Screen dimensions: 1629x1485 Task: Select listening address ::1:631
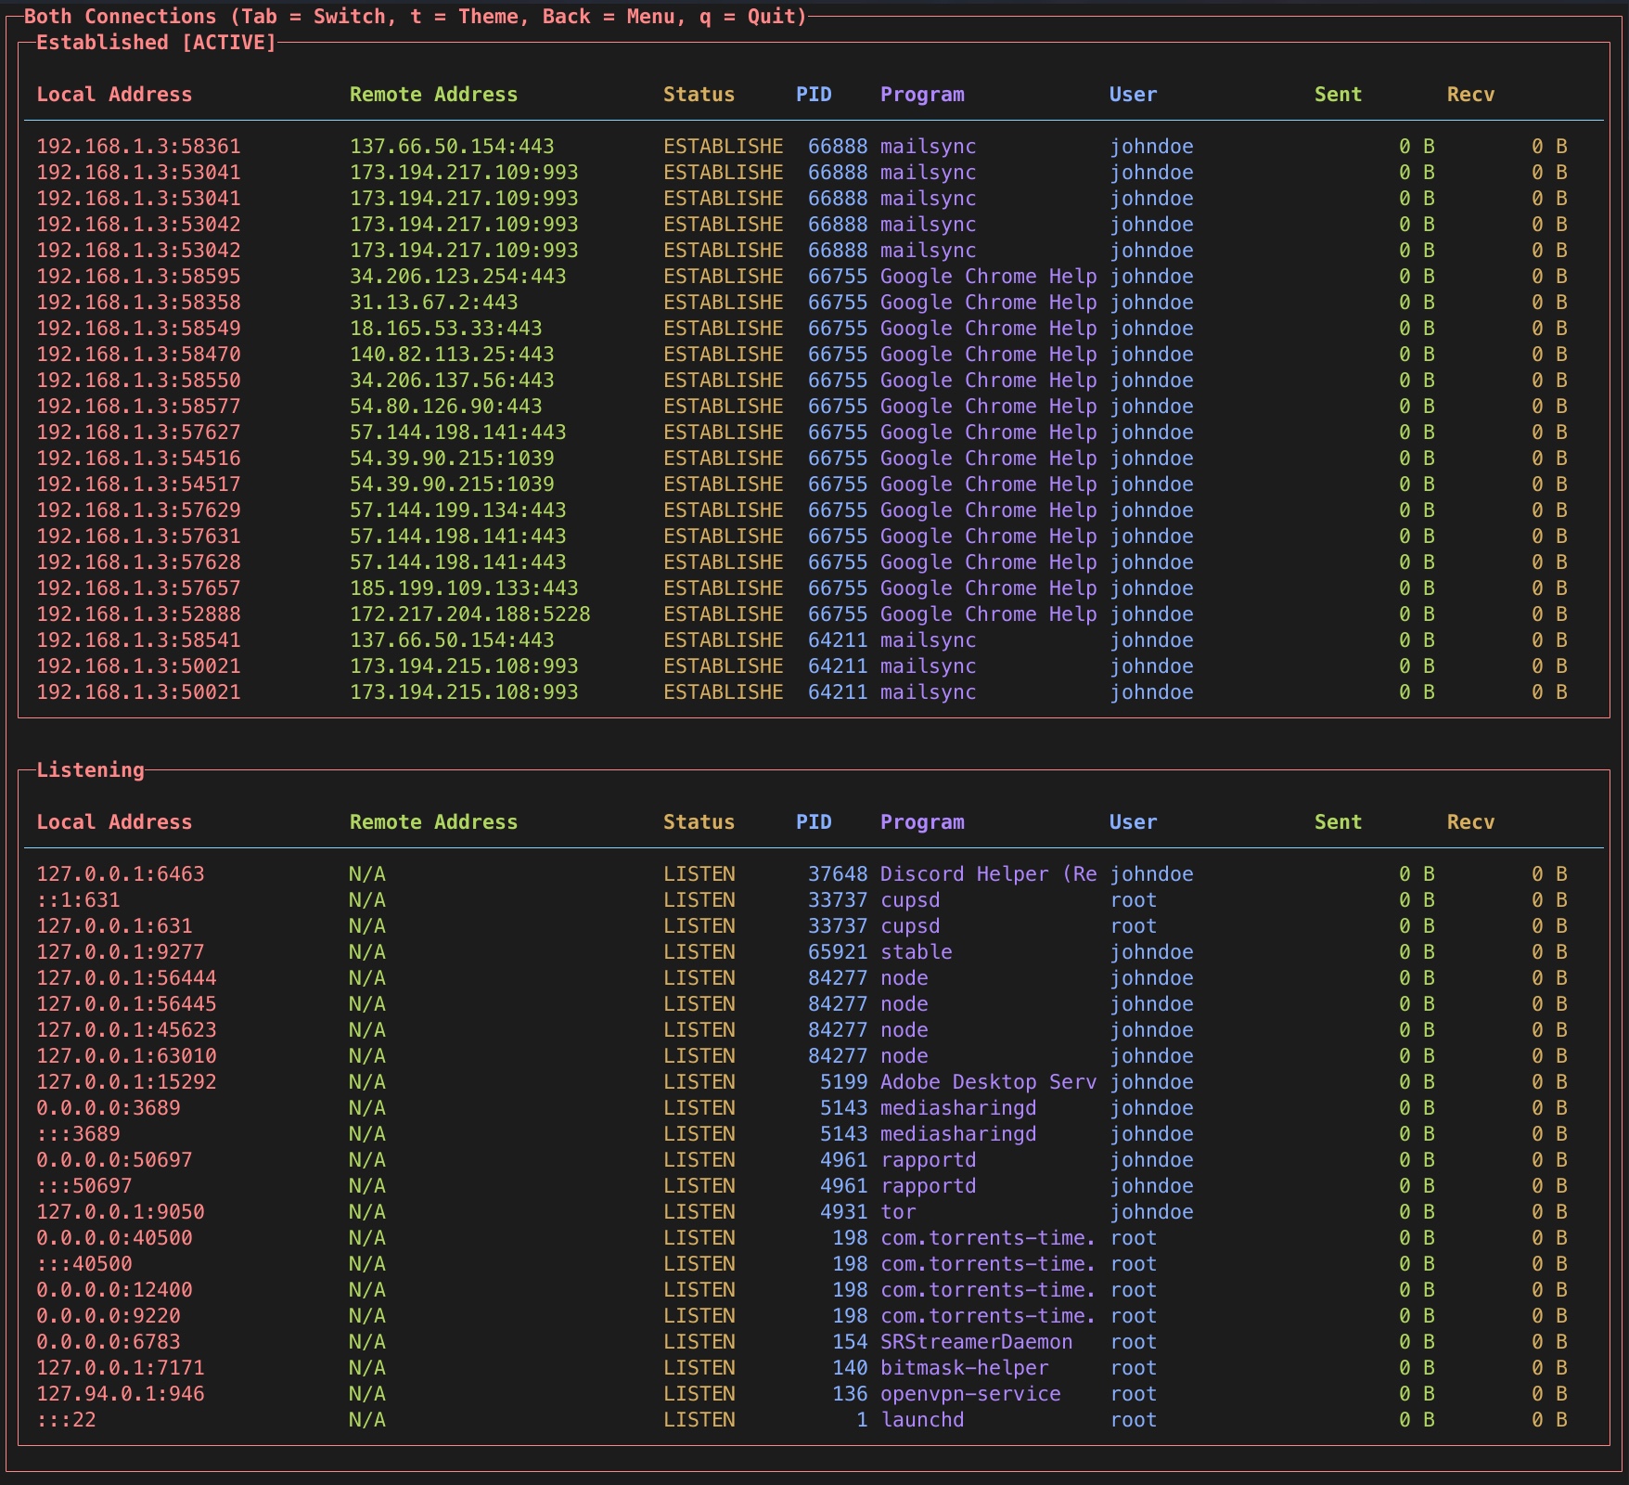[x=78, y=900]
